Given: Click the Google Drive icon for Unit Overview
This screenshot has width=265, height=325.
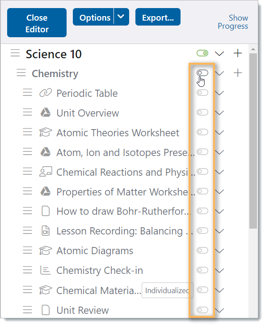Looking at the screenshot, I should tap(46, 113).
